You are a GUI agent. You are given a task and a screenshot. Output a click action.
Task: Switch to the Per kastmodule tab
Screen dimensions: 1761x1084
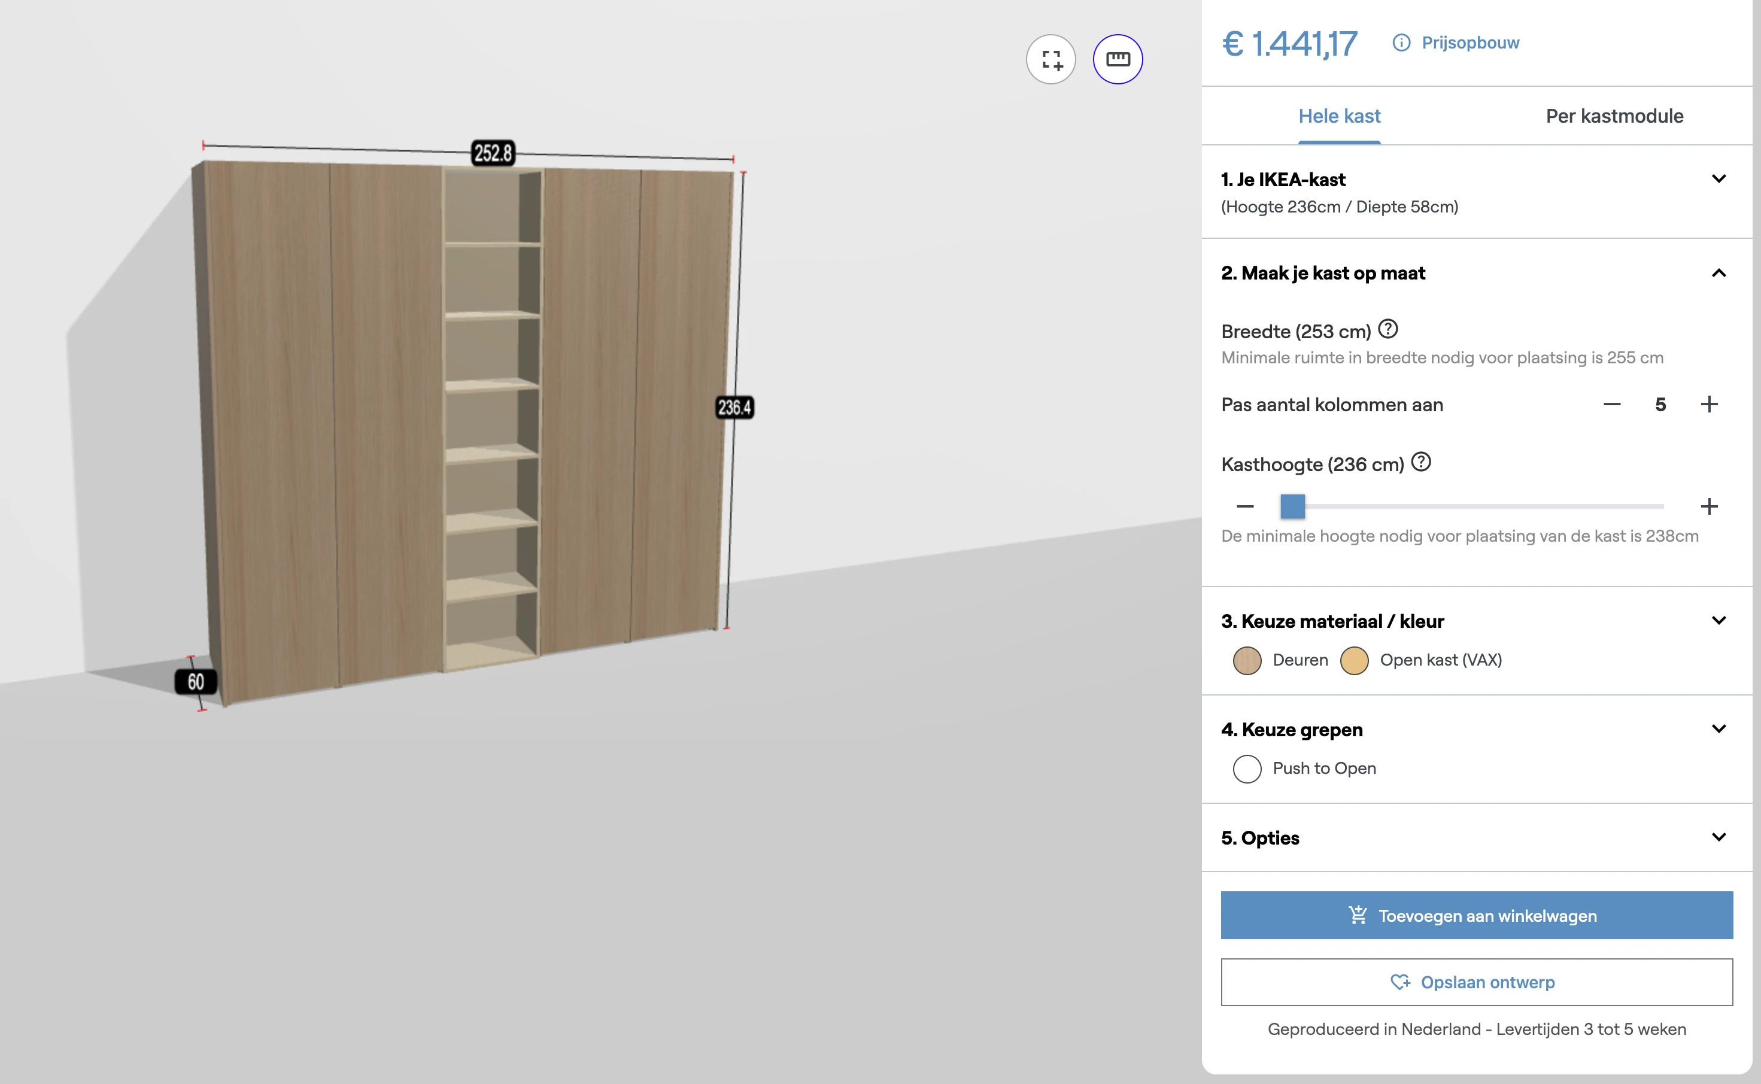[1614, 116]
